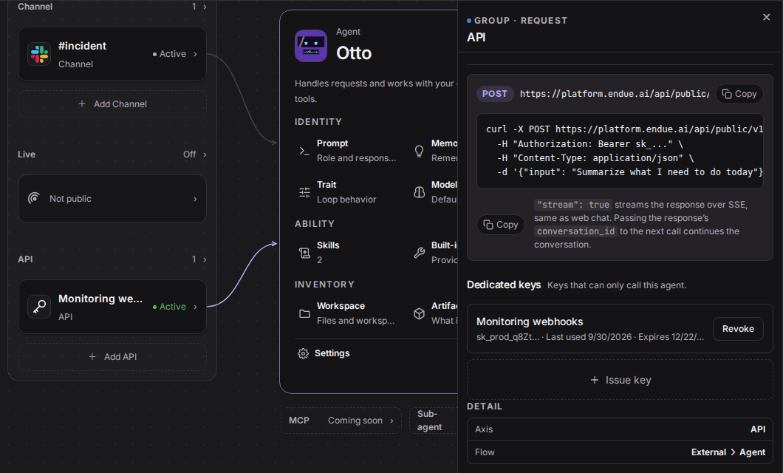The image size is (783, 473).
Task: Expand the API section chevron
Action: [x=205, y=259]
